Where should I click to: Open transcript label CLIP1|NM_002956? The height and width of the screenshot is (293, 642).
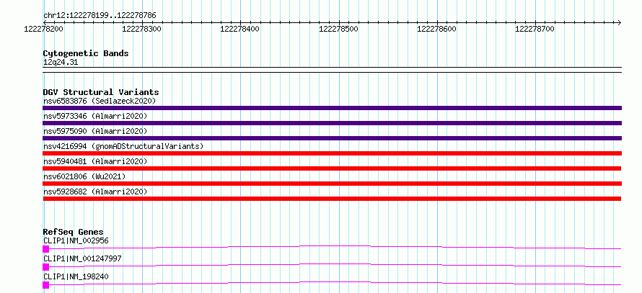coord(76,240)
